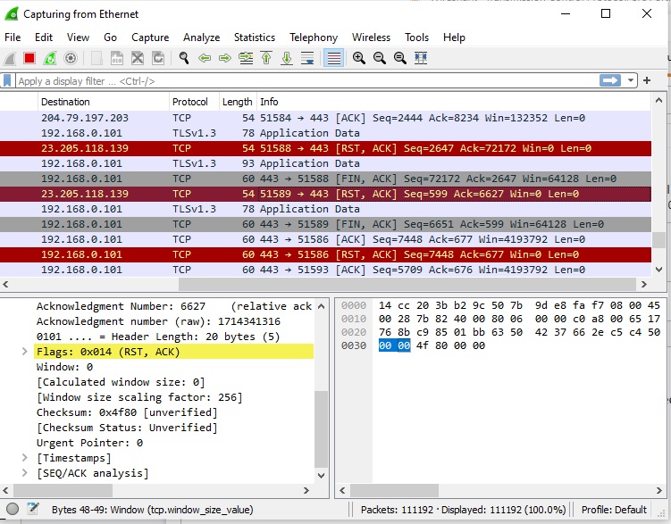Click Go to specified packet icon

[246, 58]
